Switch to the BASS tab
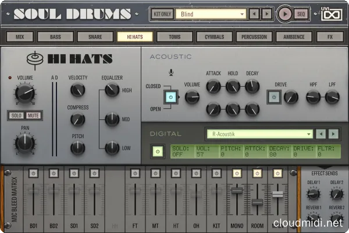The image size is (349, 233). pos(55,37)
